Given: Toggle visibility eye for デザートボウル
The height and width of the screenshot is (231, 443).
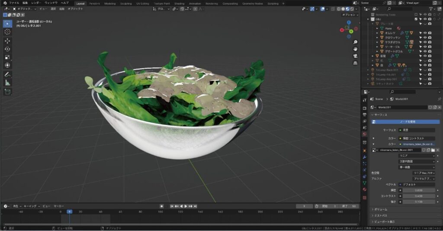Looking at the screenshot, I should (x=425, y=51).
